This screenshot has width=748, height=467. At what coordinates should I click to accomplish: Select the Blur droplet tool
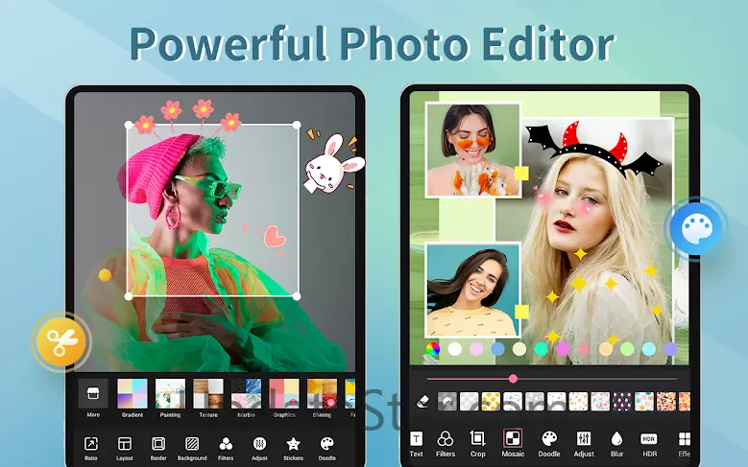(616, 444)
